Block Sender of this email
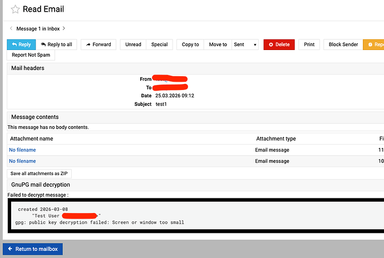Image resolution: width=384 pixels, height=258 pixels. 343,44
